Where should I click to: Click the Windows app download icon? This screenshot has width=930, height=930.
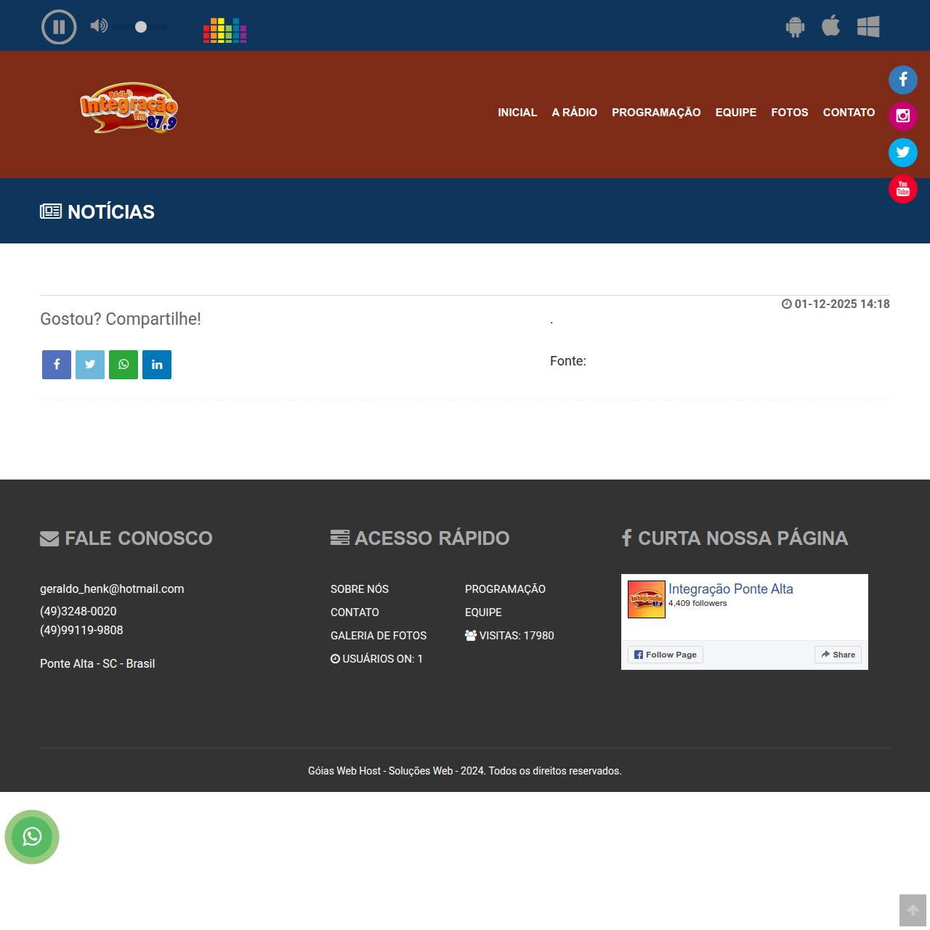pyautogui.click(x=868, y=27)
